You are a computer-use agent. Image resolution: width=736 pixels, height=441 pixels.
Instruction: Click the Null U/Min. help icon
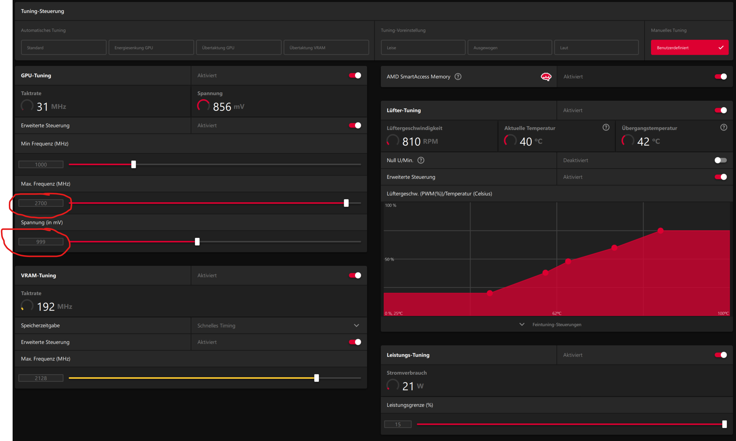click(421, 161)
